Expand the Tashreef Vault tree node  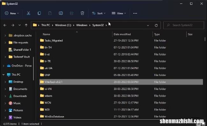pos(5,57)
